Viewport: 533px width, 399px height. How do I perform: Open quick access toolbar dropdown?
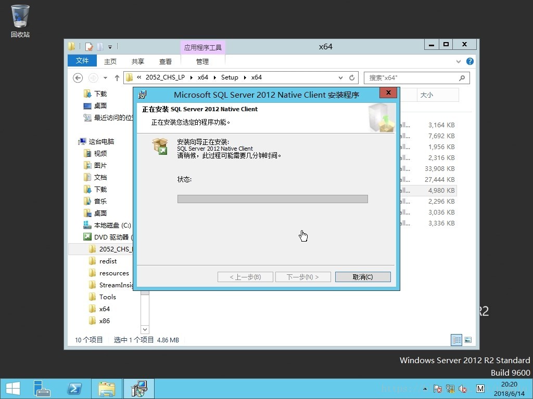[110, 47]
